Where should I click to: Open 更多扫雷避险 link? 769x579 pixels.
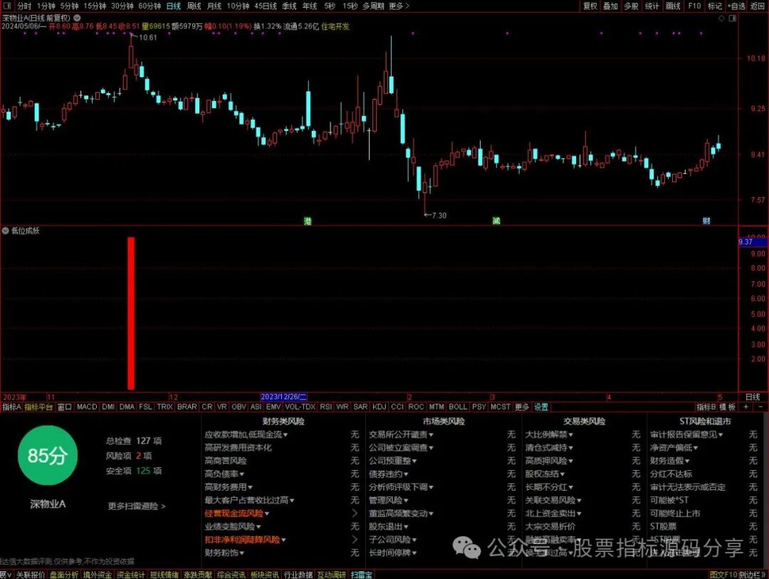tap(136, 506)
